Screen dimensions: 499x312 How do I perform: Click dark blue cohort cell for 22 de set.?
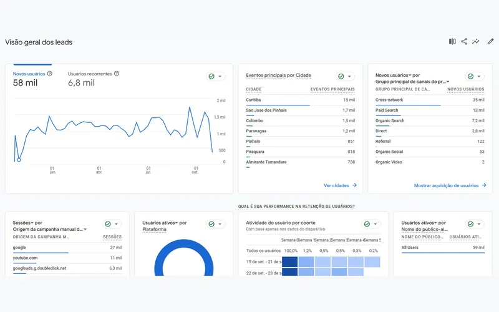[x=289, y=272]
